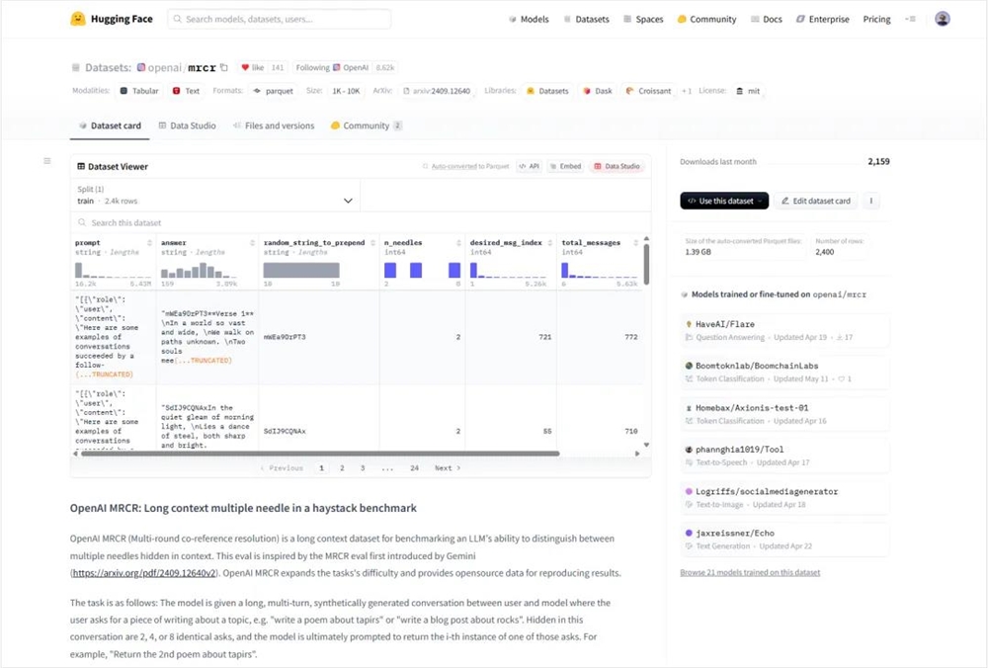The height and width of the screenshot is (668, 988).
Task: Open Browse 21 models trained link
Action: tap(749, 573)
